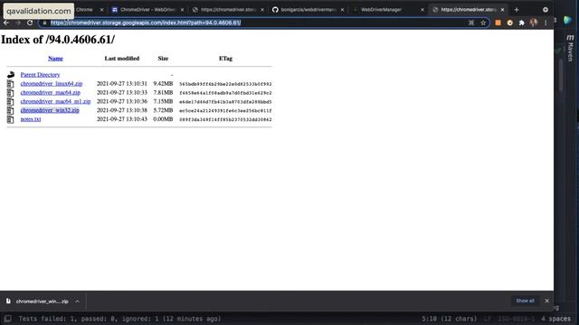
Task: Close the WebDriverManager tab
Action: (x=422, y=10)
